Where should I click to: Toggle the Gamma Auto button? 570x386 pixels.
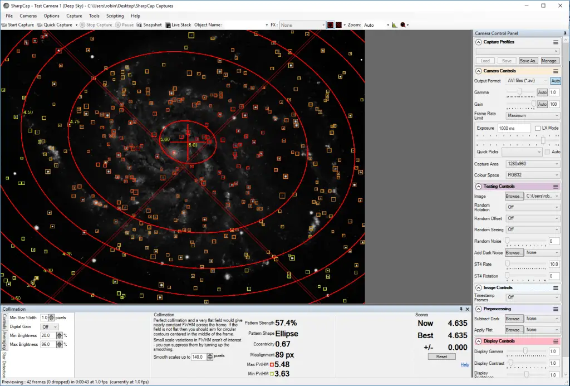[x=542, y=92]
